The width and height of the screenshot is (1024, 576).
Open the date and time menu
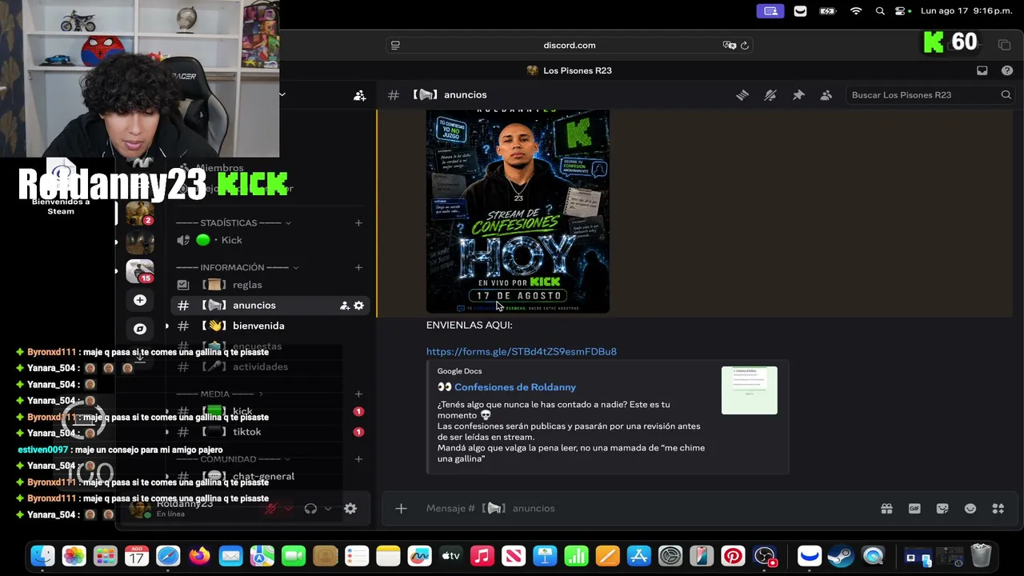coord(966,11)
